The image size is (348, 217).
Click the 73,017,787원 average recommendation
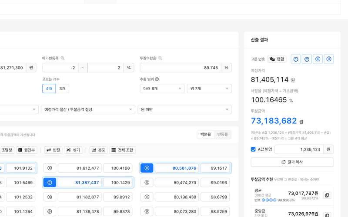(303, 193)
